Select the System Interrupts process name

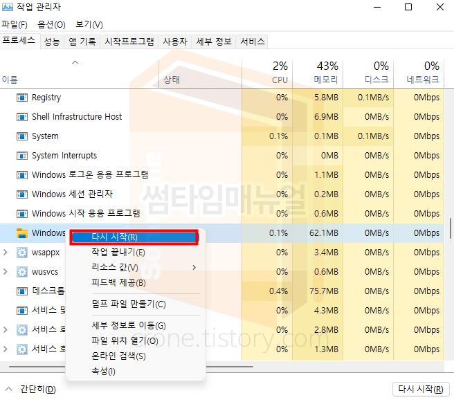(x=64, y=156)
